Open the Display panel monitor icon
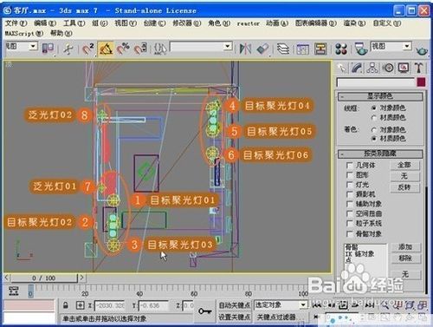 pyautogui.click(x=404, y=69)
